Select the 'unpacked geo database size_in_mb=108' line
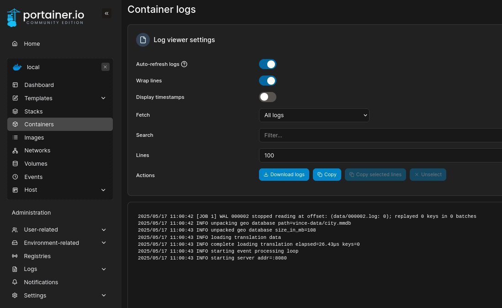502x308 pixels. click(227, 230)
